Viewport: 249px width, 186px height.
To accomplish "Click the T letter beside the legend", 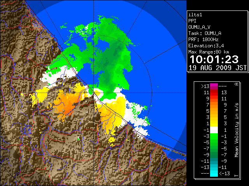I will [237, 176].
